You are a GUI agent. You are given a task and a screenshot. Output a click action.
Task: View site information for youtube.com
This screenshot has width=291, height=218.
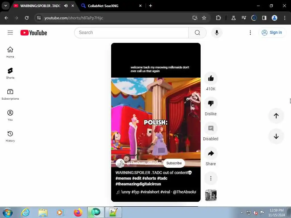tap(39, 18)
